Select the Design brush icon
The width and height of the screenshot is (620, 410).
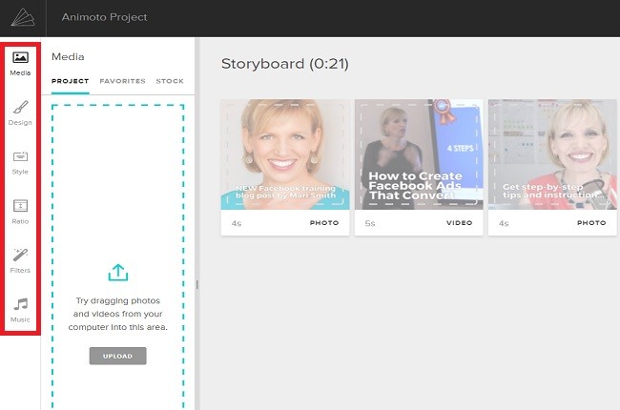(20, 108)
